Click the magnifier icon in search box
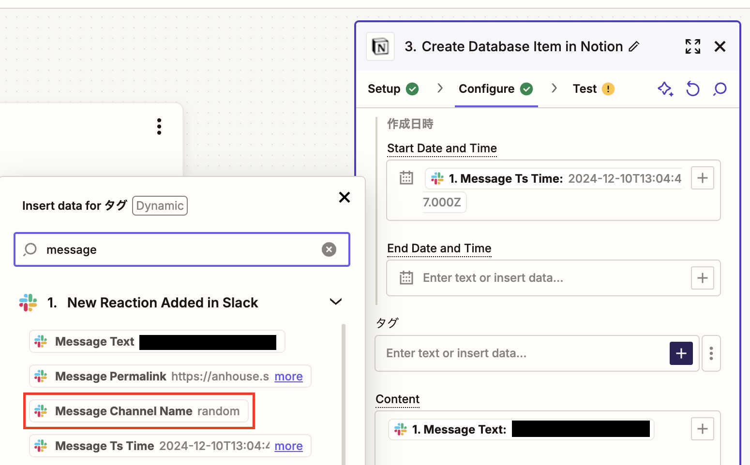Screen dimensions: 750x465 tap(30, 249)
